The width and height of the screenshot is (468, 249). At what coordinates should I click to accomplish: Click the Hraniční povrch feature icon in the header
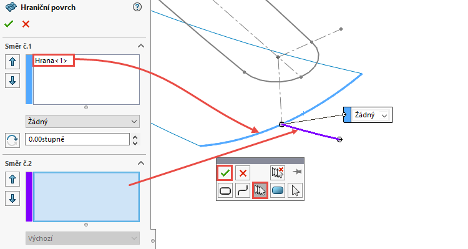pyautogui.click(x=11, y=7)
